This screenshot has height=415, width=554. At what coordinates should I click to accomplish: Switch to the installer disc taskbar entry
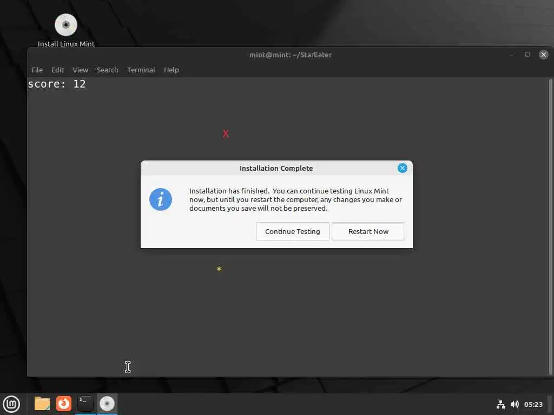click(x=107, y=404)
